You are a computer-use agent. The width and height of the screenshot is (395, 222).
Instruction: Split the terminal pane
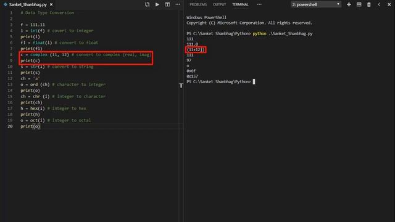(x=359, y=4)
